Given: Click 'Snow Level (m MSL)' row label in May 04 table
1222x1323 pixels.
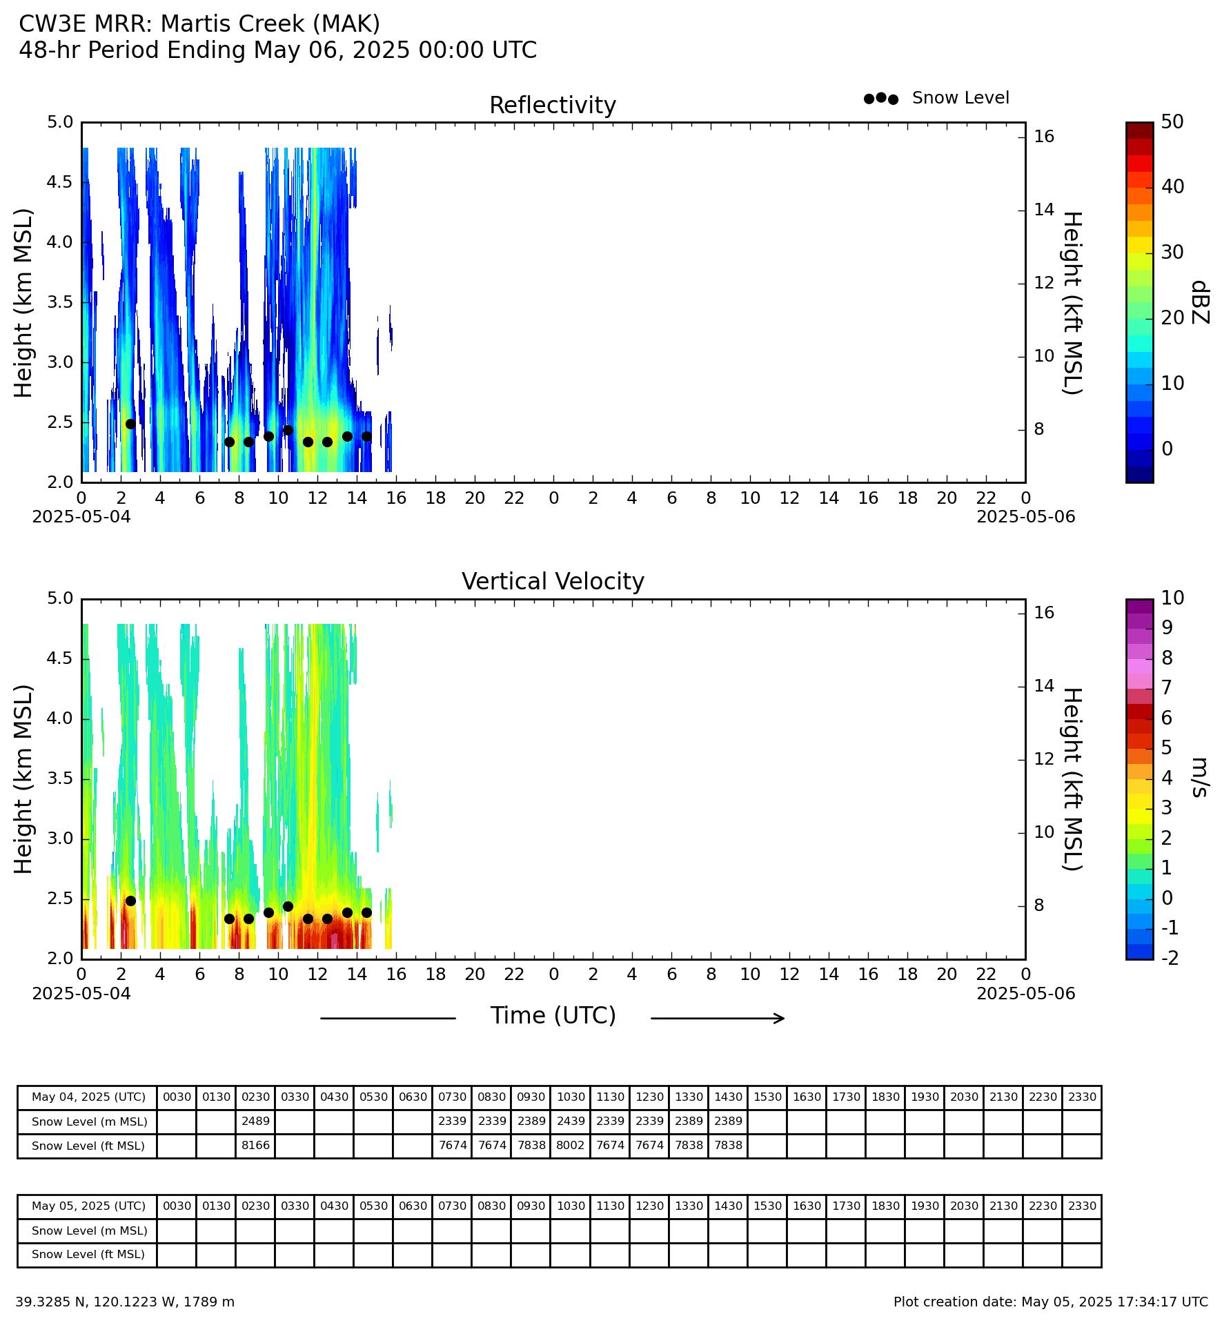Looking at the screenshot, I should coord(88,1121).
